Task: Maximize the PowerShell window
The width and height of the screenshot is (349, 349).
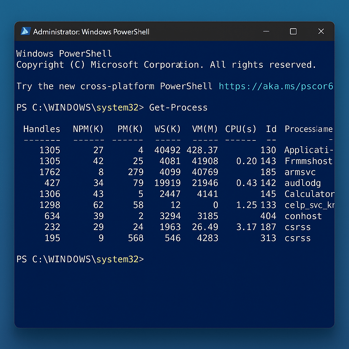Action: [x=293, y=31]
